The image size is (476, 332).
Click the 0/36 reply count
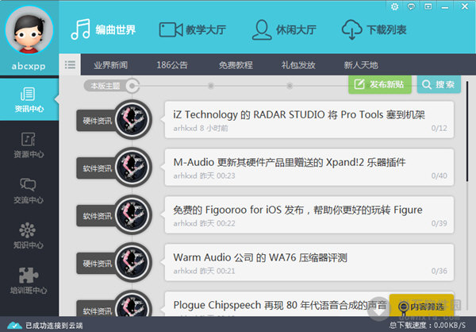439,271
